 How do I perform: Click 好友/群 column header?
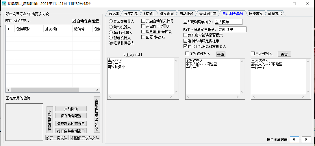tap(58, 29)
